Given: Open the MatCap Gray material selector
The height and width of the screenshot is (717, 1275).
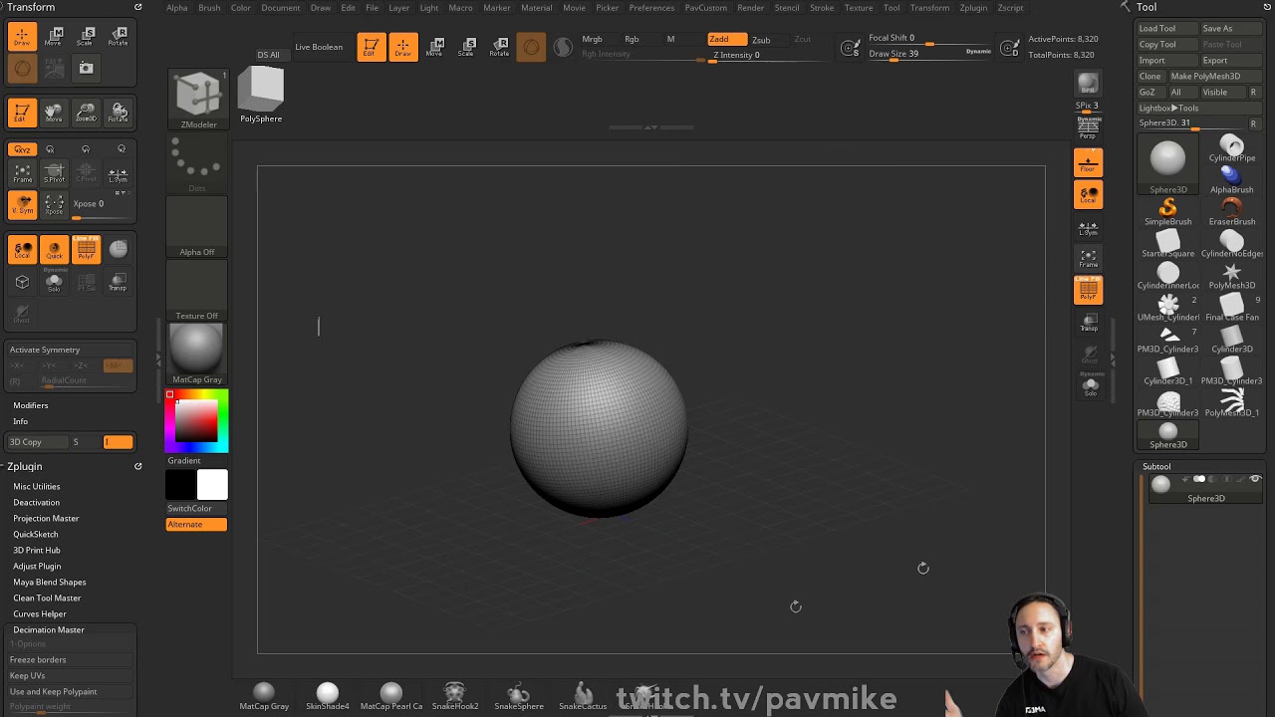Looking at the screenshot, I should (x=196, y=355).
